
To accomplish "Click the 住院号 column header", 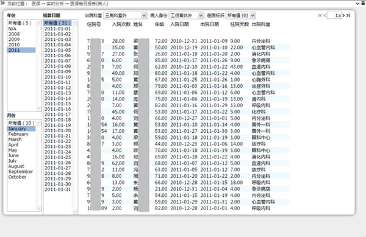I will point(94,24).
